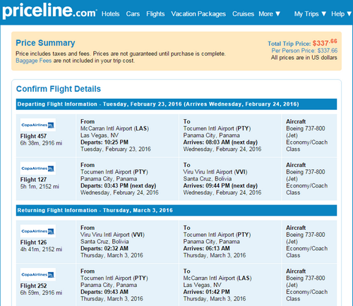The height and width of the screenshot is (306, 353).
Task: Select Flights in the top navigation
Action: click(155, 14)
